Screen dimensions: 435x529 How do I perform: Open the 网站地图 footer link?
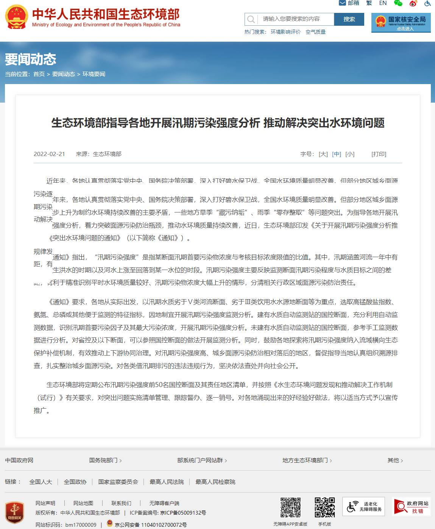click(x=83, y=503)
